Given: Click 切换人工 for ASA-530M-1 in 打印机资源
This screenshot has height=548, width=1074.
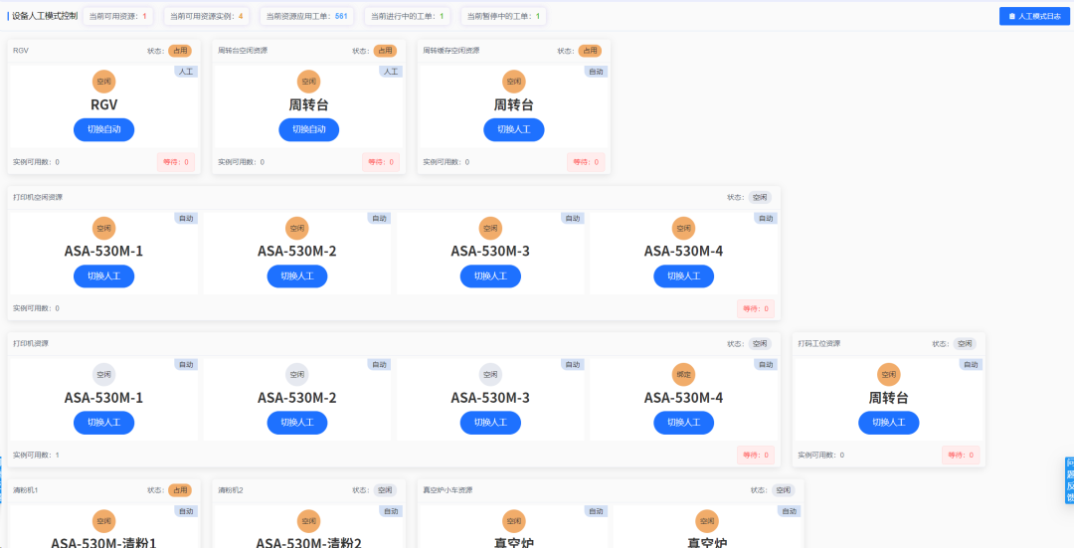Looking at the screenshot, I should pos(104,423).
